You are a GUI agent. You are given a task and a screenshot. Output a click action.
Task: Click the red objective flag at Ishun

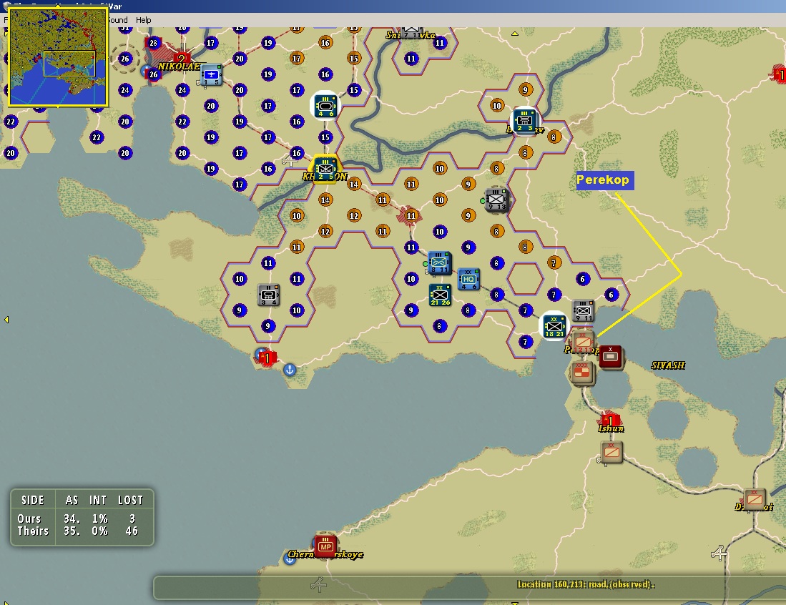pos(610,420)
